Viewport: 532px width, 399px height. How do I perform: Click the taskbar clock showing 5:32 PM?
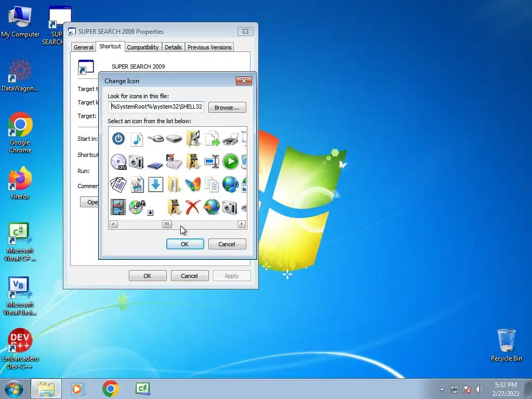(506, 389)
